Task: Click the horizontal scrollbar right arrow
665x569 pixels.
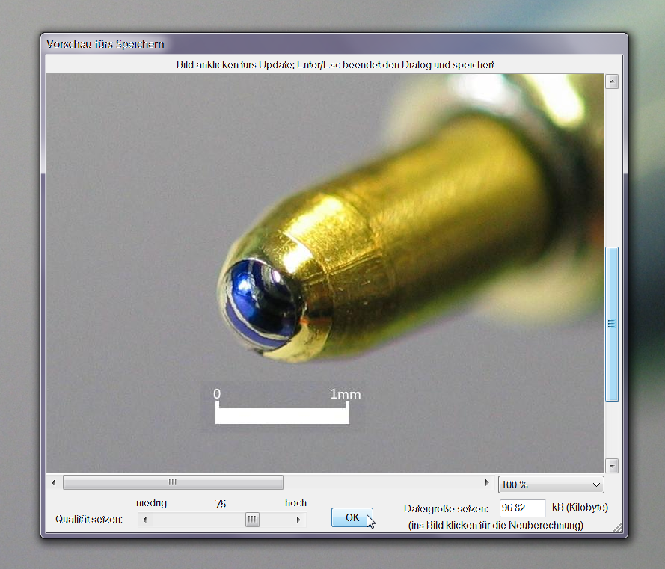Action: pos(486,482)
